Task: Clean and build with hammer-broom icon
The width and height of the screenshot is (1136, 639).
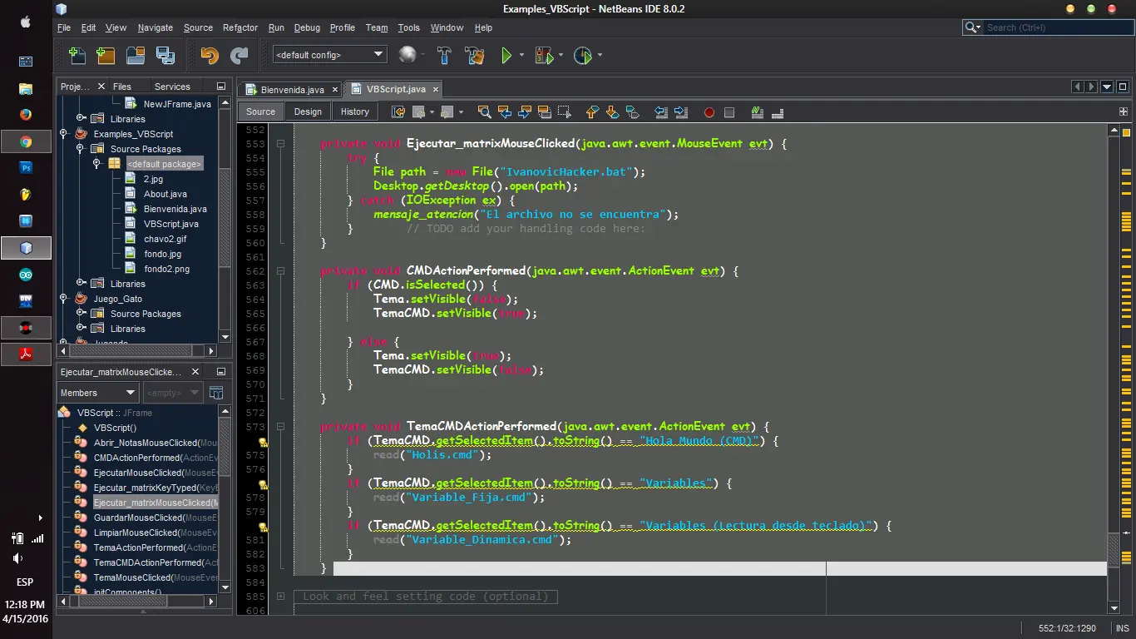Action: 475,56
